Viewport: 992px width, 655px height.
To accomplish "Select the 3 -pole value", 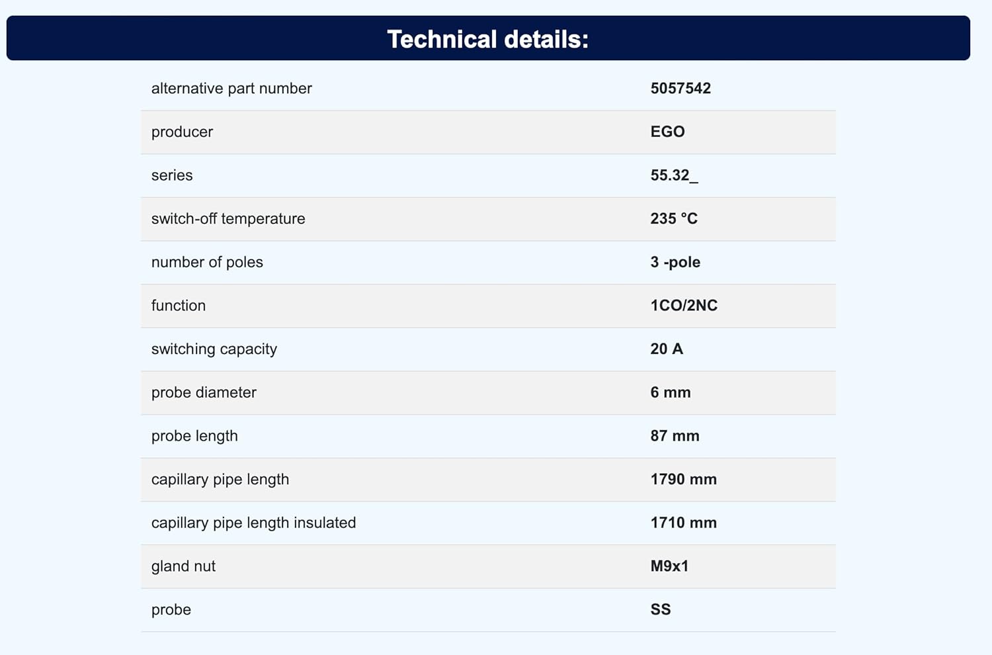I will tap(675, 262).
